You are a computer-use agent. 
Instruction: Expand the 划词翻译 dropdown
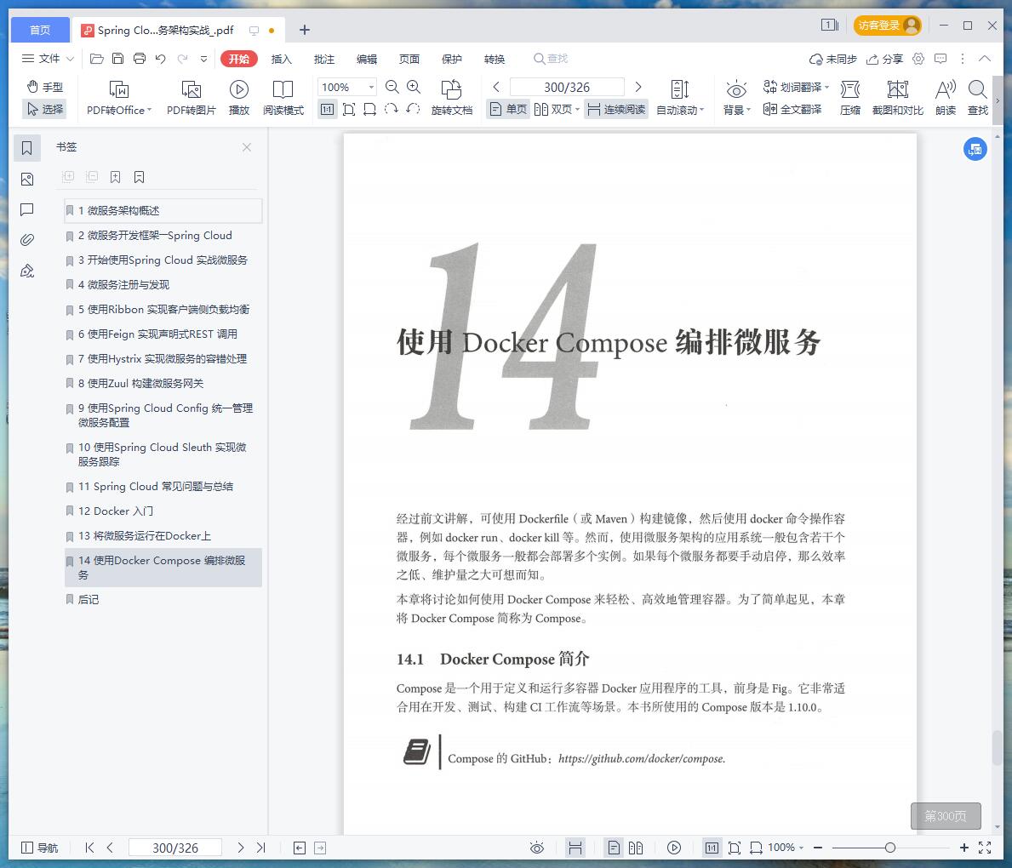826,87
